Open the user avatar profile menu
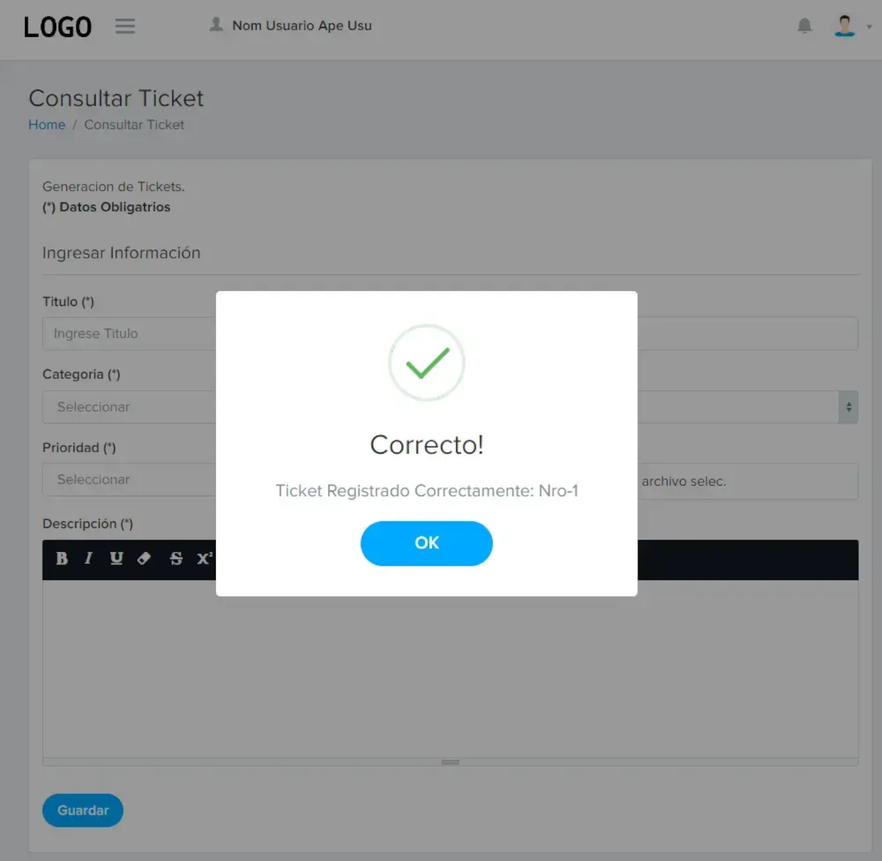Screen dimensions: 882x861 coord(844,26)
